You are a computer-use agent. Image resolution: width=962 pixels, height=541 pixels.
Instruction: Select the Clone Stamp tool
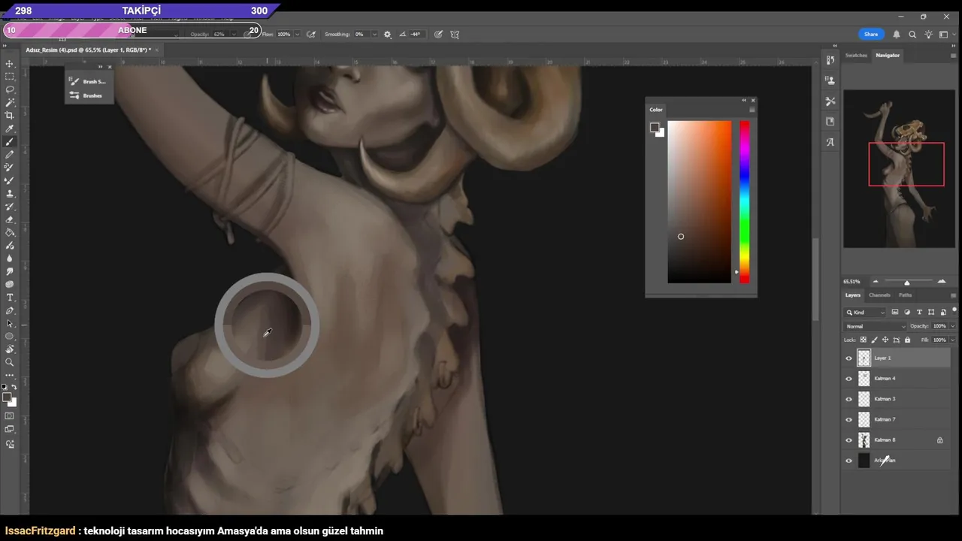[x=10, y=193]
